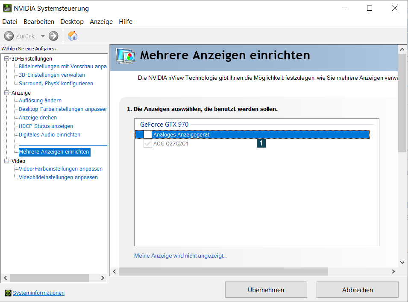
Task: Click the Zurück label in toolbar
Action: tap(25, 36)
